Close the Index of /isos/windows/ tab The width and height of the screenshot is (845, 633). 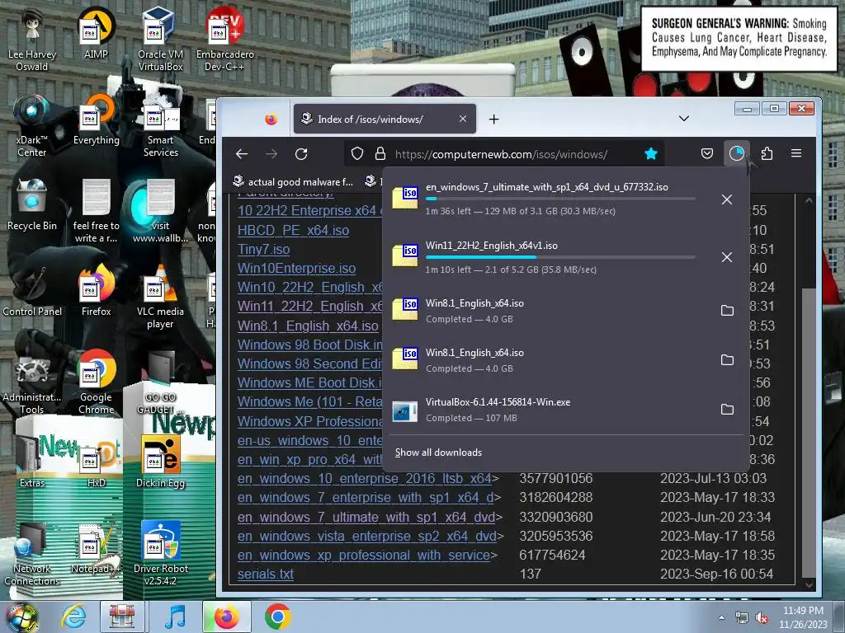click(x=463, y=119)
